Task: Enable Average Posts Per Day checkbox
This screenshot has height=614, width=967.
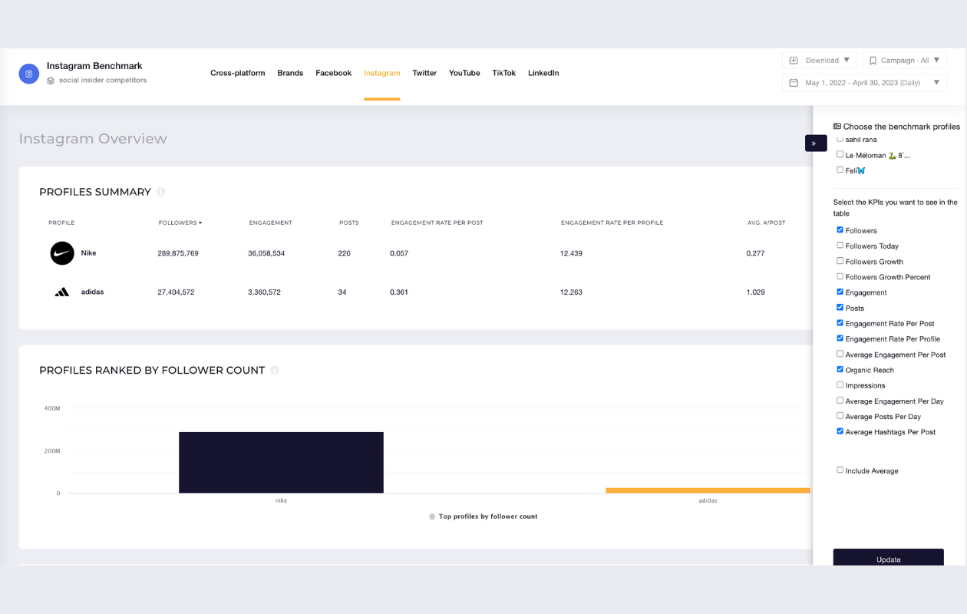Action: (840, 416)
